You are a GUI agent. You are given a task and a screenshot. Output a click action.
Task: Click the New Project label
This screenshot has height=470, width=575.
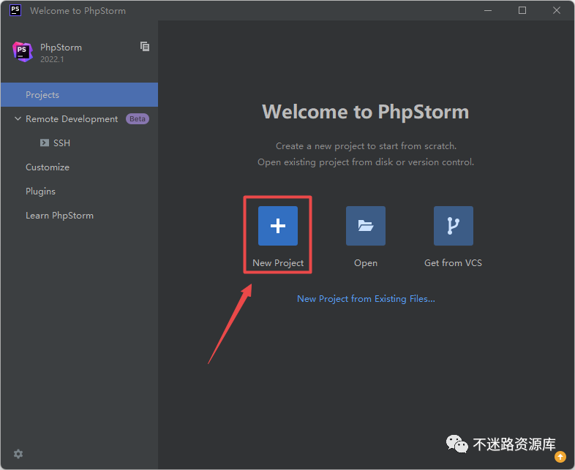pos(278,263)
